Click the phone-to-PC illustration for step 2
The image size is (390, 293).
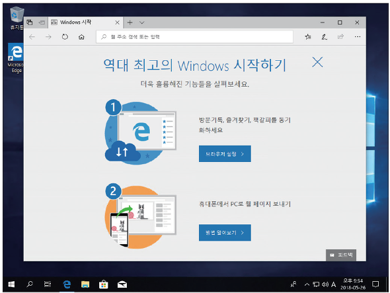[141, 216]
